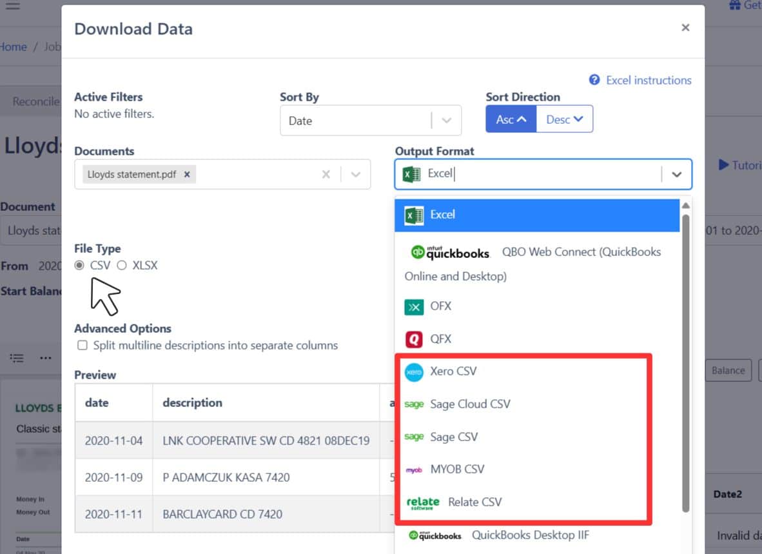Click the Output Format input field
The height and width of the screenshot is (554, 762).
point(542,173)
